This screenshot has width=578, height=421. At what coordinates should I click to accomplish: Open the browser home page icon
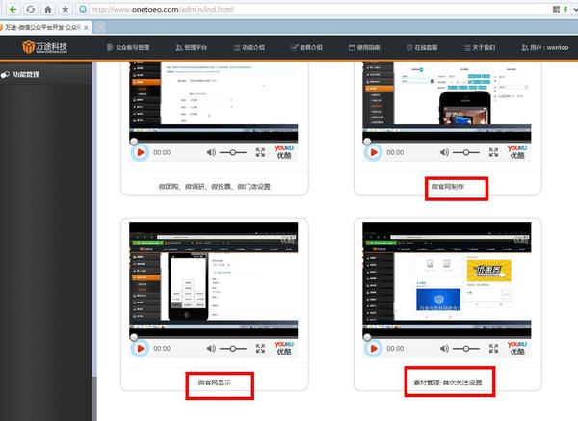(48, 10)
